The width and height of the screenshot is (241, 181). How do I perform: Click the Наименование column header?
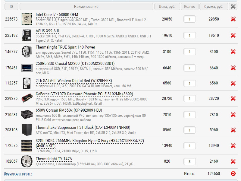tap(86, 7)
